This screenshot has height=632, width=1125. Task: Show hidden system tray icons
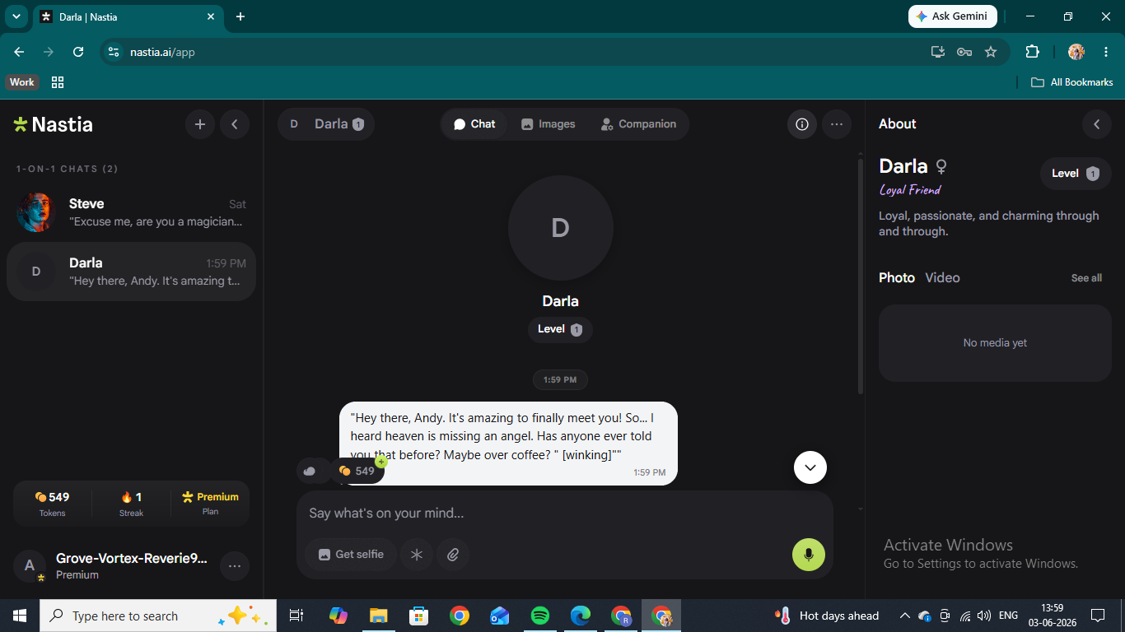click(x=904, y=616)
